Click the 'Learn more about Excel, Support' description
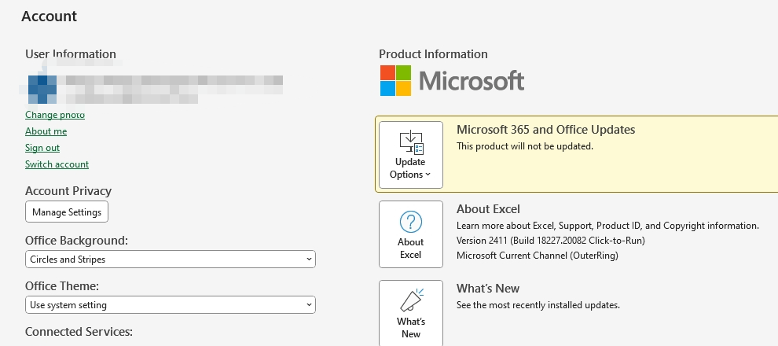778x346 pixels. (607, 226)
